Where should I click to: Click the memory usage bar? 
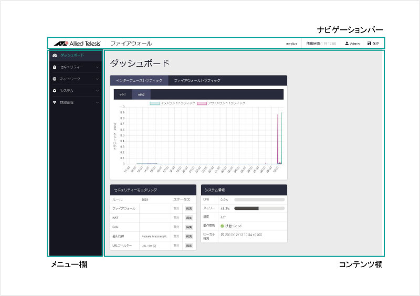259,208
